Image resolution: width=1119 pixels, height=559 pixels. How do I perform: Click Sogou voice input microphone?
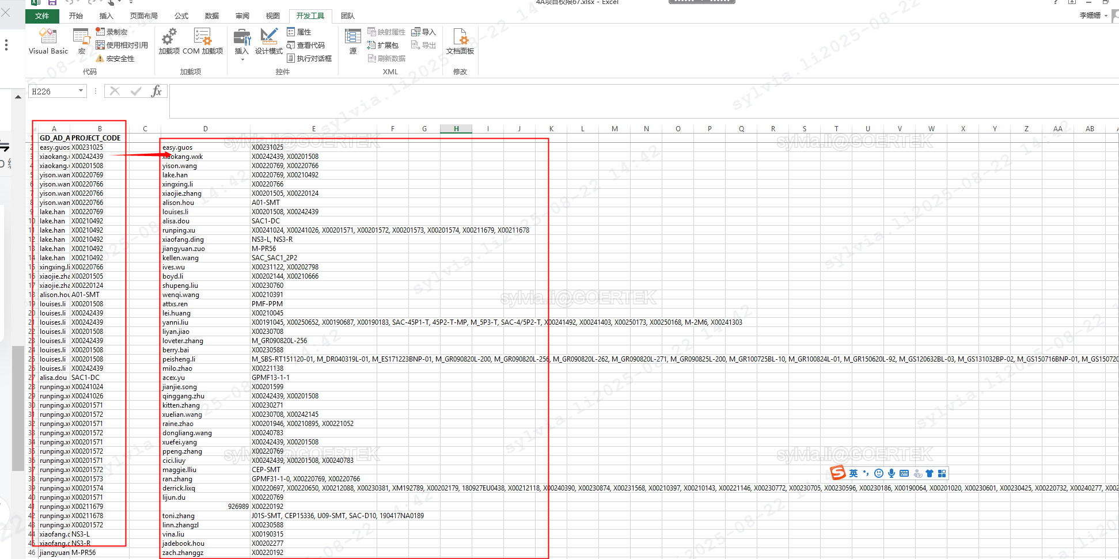(892, 473)
